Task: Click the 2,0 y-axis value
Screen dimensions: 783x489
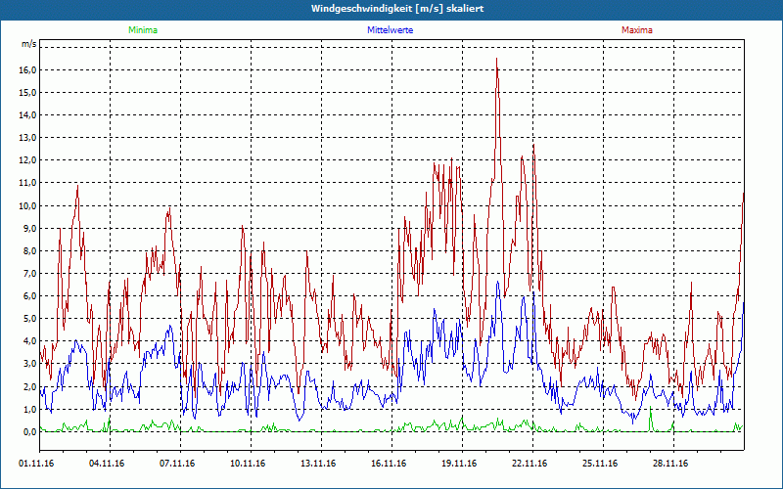Action: click(30, 386)
